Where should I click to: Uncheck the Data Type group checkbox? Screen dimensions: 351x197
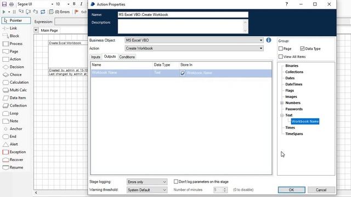click(302, 49)
